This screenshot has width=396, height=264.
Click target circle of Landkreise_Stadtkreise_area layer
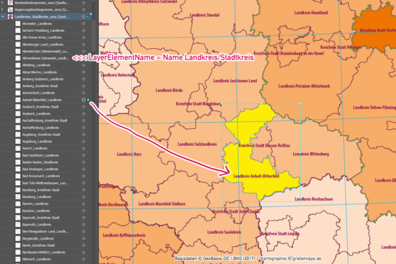84,16
